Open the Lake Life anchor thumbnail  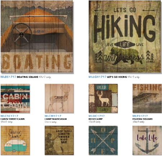pos(147,141)
